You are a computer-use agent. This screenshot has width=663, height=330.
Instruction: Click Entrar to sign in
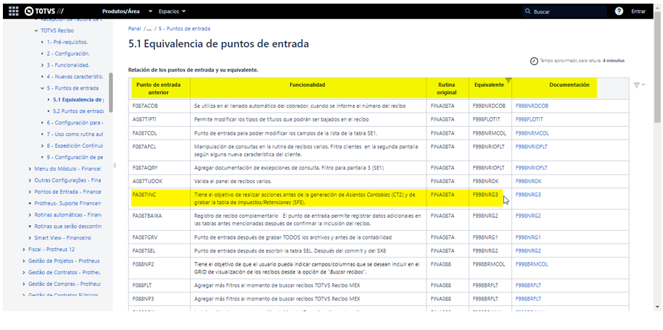pos(638,12)
